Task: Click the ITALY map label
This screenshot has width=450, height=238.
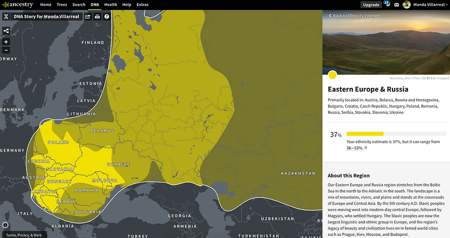Action: [25, 213]
